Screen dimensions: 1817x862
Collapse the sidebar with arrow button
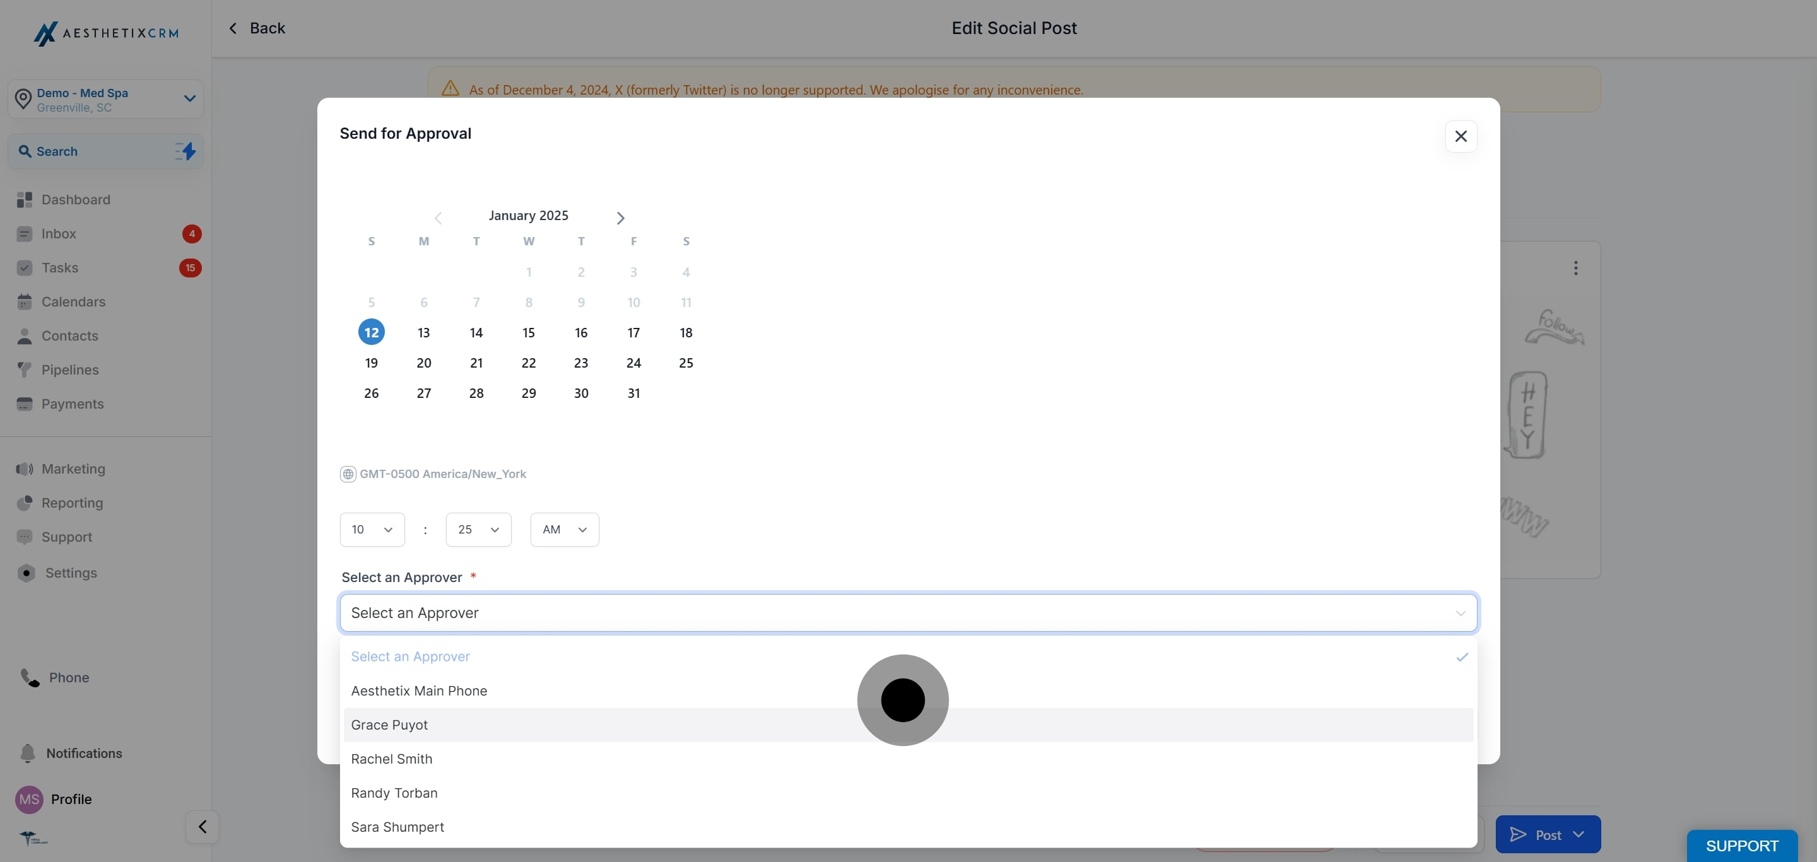coord(203,827)
